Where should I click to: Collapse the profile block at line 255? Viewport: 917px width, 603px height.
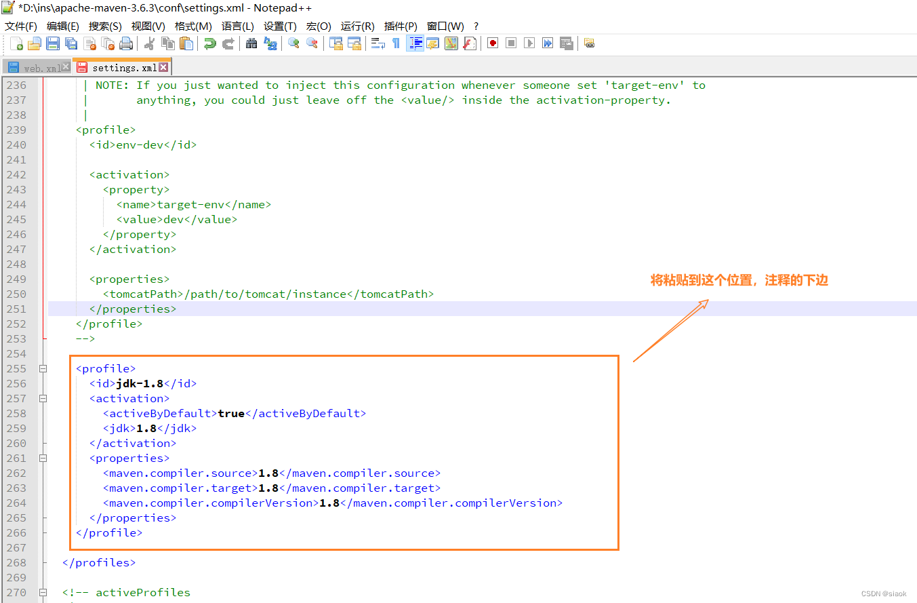pyautogui.click(x=43, y=369)
